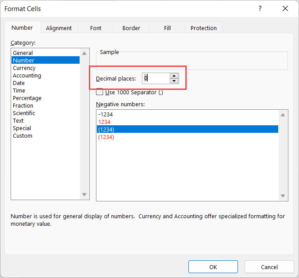Click the Cancel button
The width and height of the screenshot is (299, 278).
pos(269,267)
